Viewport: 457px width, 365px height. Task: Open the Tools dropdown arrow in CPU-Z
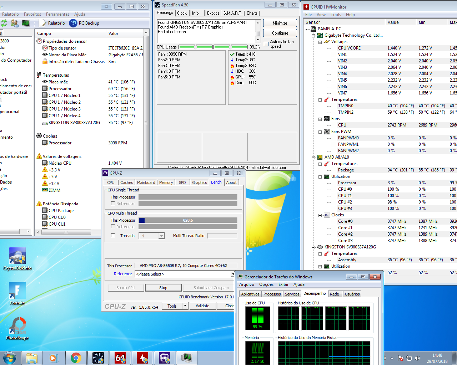[x=185, y=306]
